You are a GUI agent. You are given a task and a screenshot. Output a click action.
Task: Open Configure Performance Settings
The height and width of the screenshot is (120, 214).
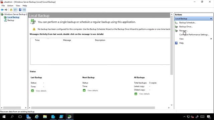[194, 35]
